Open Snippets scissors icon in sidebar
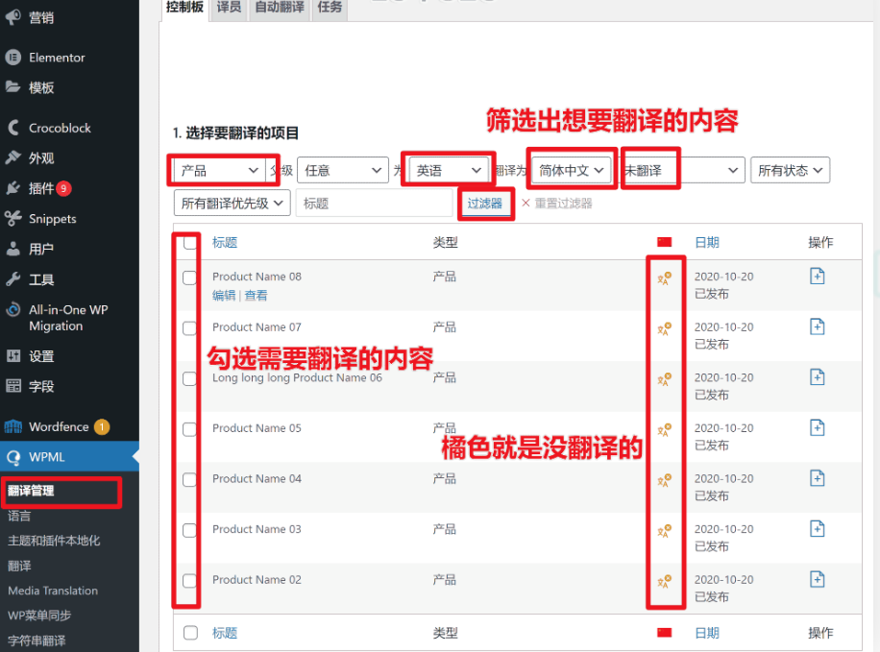 12,218
